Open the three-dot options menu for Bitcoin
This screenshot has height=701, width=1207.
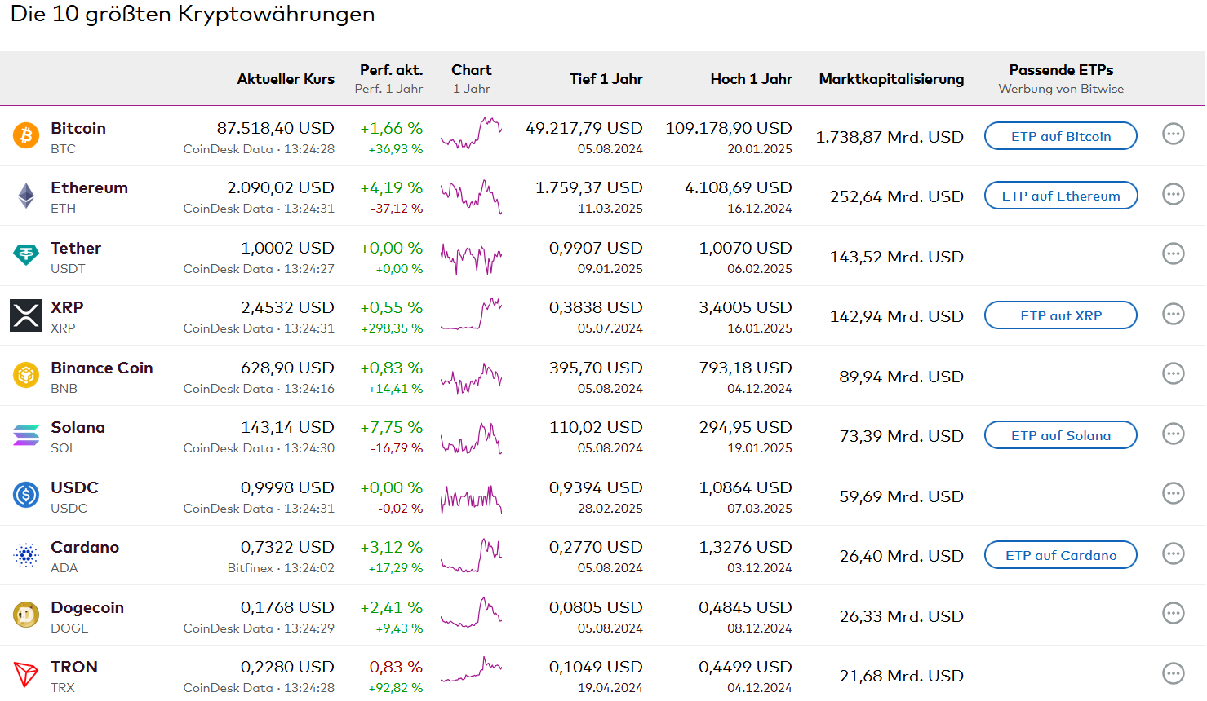(x=1174, y=134)
